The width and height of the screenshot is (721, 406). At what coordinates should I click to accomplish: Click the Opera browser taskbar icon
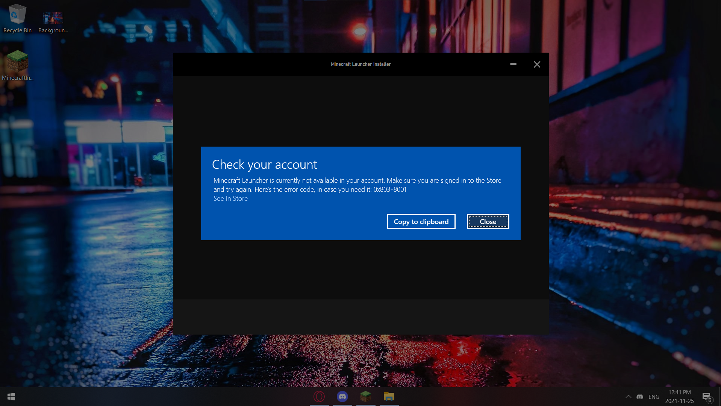pos(319,397)
